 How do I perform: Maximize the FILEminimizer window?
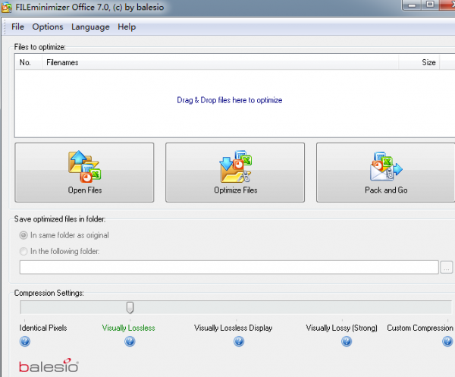(430, 5)
